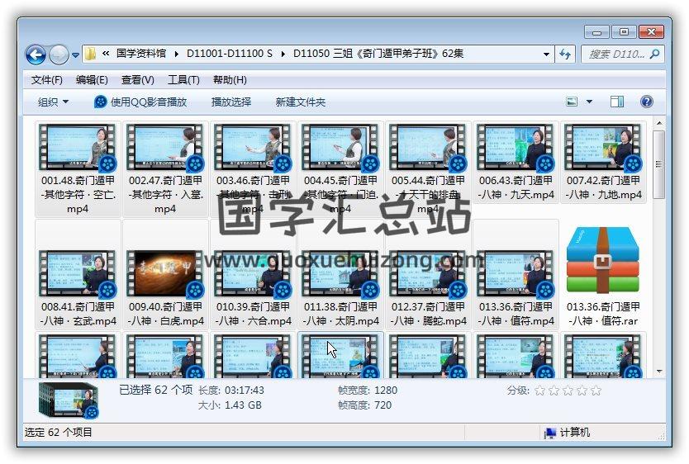689x464 pixels.
Task: Click the search magnifier icon
Action: click(x=655, y=54)
